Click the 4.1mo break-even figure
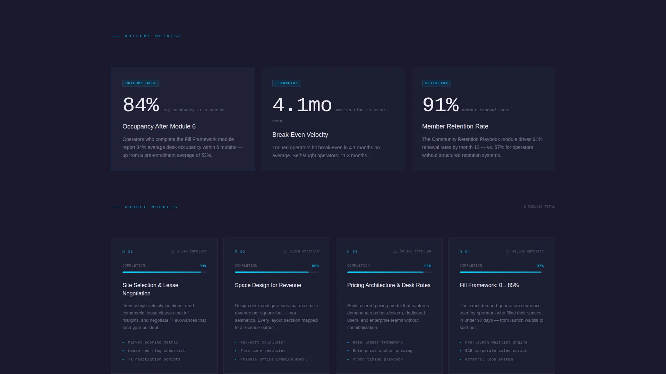The height and width of the screenshot is (374, 666). click(302, 105)
